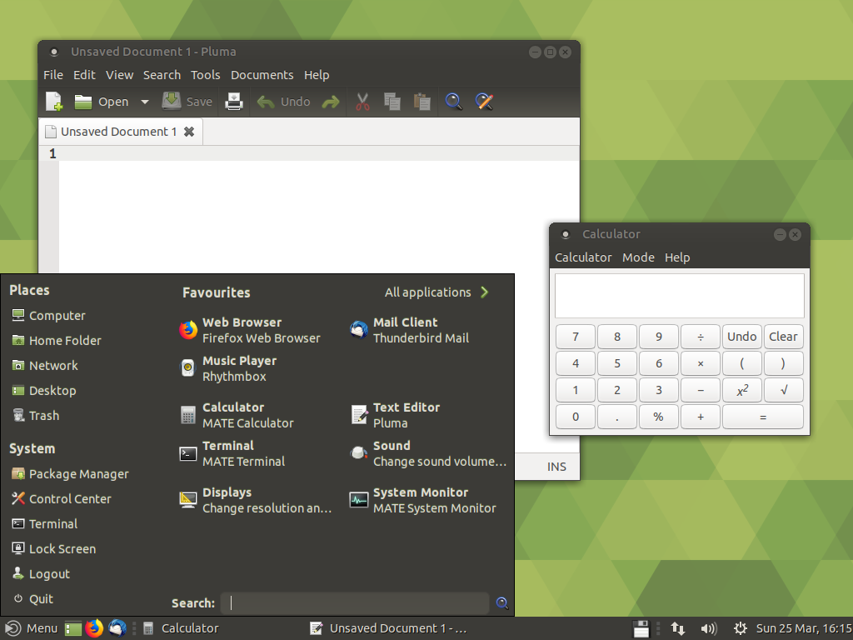
Task: Click the Cut scissors icon
Action: [362, 102]
